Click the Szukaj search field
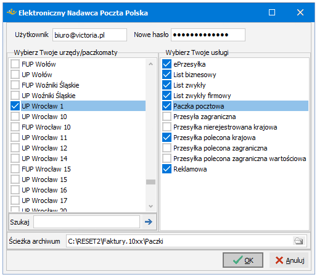317x277 pixels. [x=86, y=221]
